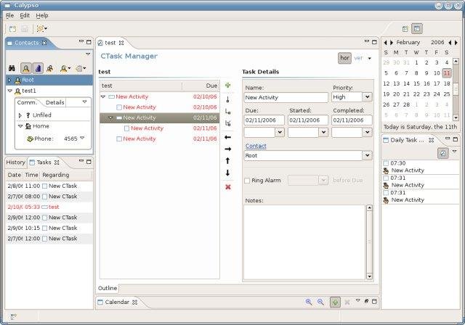The width and height of the screenshot is (465, 325).
Task: Click the status bar icon at bottom left
Action: 13,317
